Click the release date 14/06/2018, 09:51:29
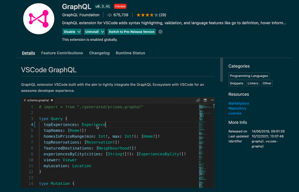The width and height of the screenshot is (299, 192). 268,131
